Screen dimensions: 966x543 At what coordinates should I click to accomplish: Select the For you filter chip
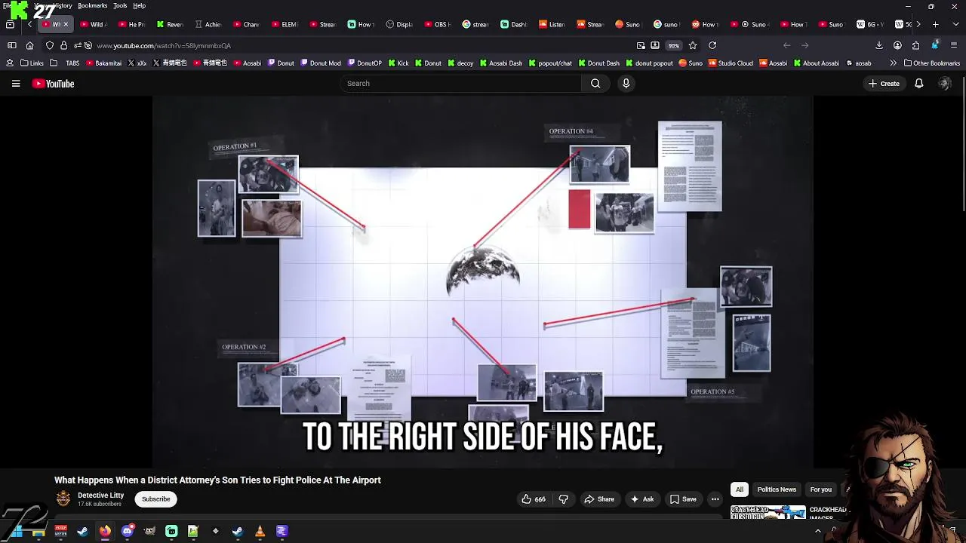(821, 489)
